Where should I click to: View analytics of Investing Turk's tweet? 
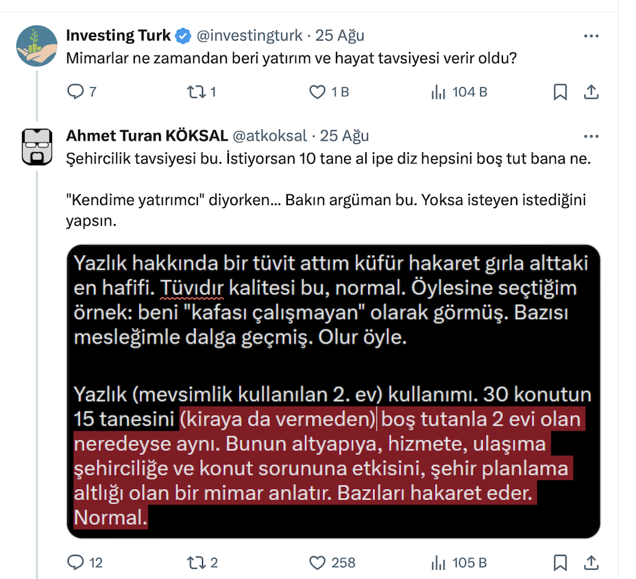(x=437, y=91)
